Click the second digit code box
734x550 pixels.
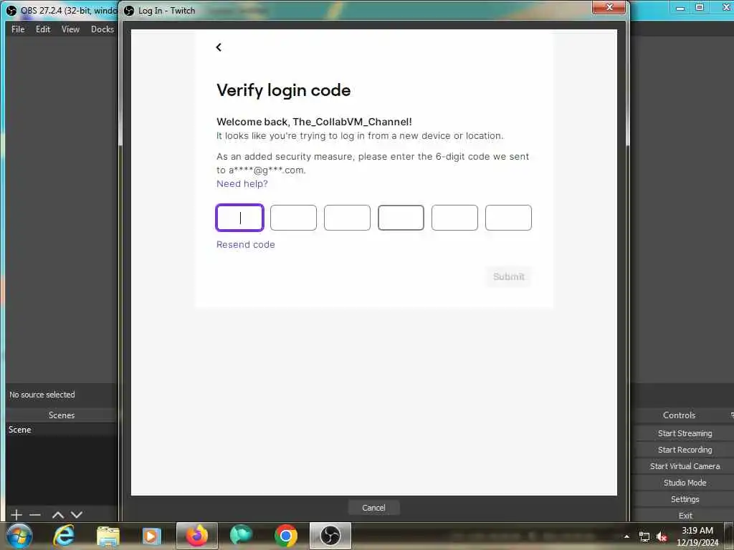click(x=293, y=218)
